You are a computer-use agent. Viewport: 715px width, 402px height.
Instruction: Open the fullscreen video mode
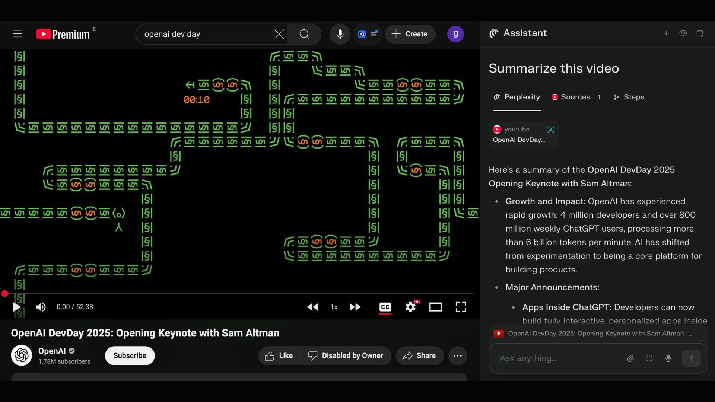pos(461,307)
